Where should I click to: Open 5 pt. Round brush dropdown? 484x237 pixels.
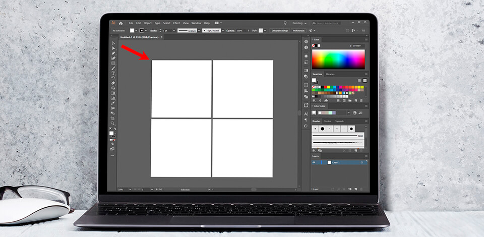223,31
